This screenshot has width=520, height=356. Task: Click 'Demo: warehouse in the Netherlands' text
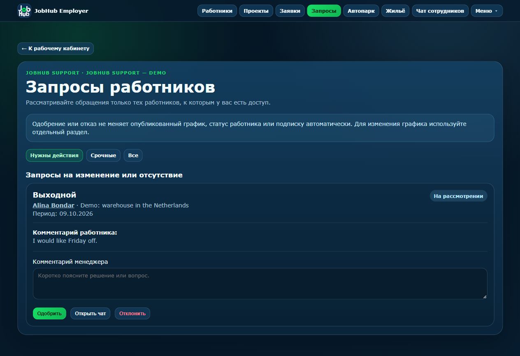click(135, 205)
